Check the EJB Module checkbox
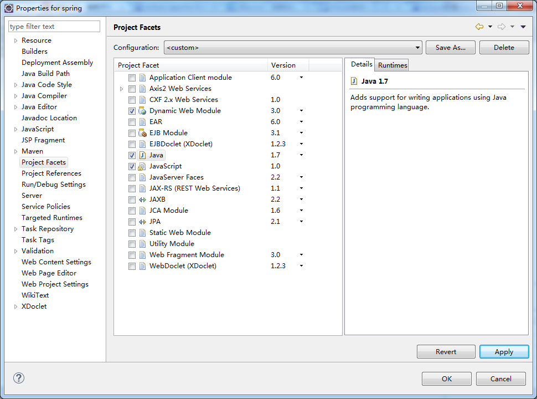The width and height of the screenshot is (537, 399). 132,133
